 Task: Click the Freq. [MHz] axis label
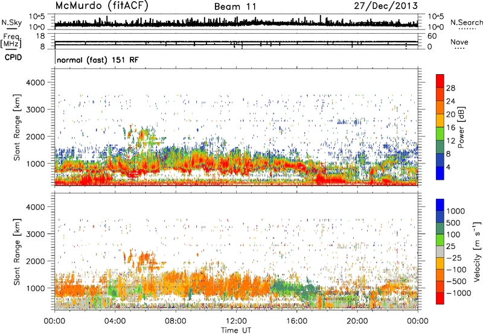pyautogui.click(x=11, y=40)
